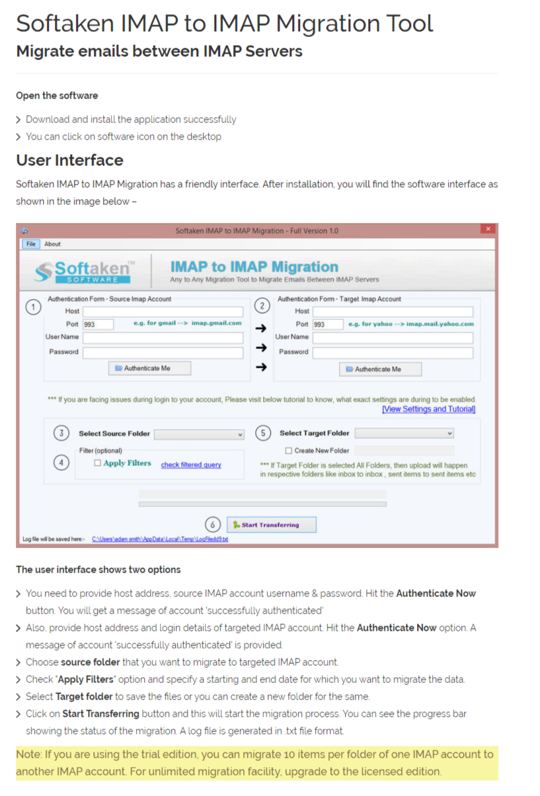Click source account Authenticate Me button
The width and height of the screenshot is (540, 796).
pos(149,368)
